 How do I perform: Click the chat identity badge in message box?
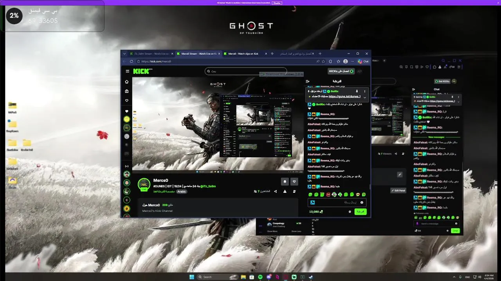312,202
